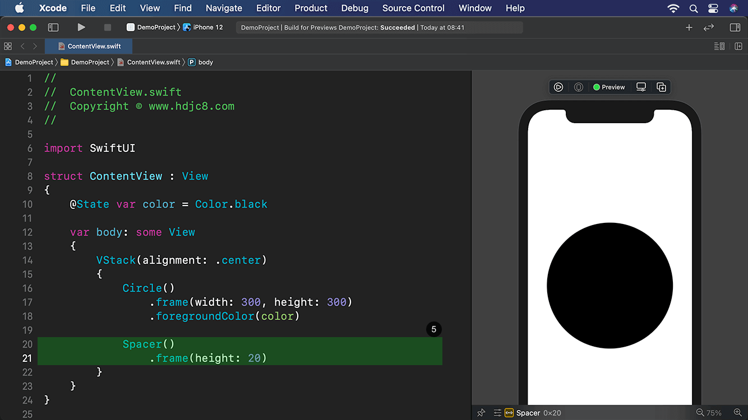
Task: Open preview canvas adjust settings icon
Action: point(497,413)
